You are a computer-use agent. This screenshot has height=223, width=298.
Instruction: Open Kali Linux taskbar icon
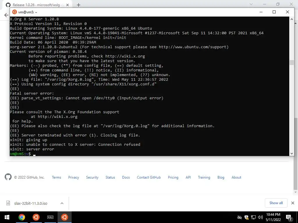point(50,217)
